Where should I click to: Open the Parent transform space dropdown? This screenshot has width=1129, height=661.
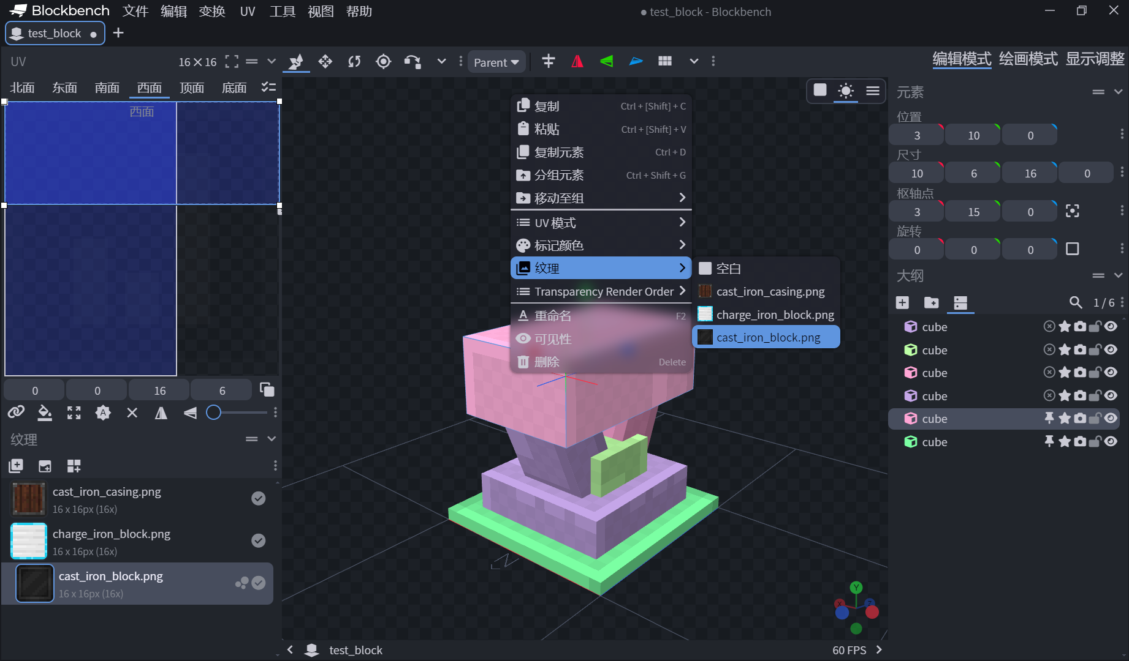[496, 62]
